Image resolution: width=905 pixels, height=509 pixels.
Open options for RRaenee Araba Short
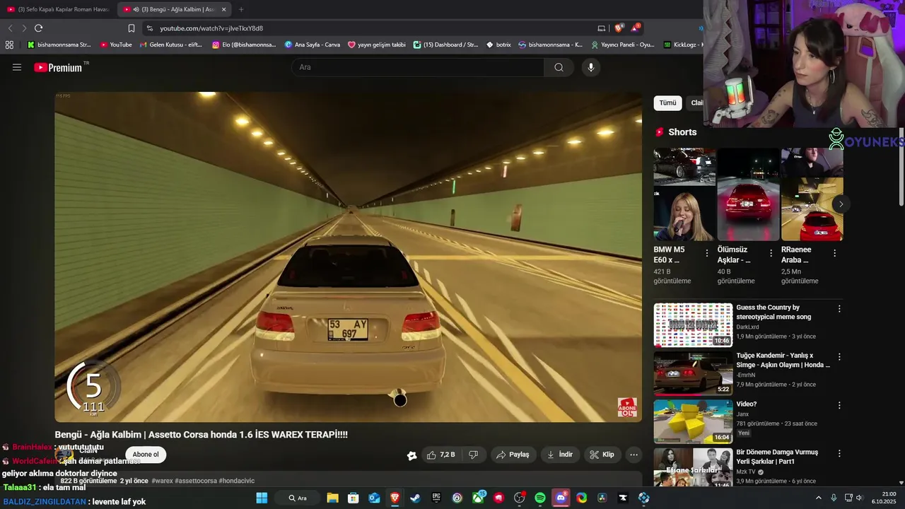pyautogui.click(x=834, y=253)
